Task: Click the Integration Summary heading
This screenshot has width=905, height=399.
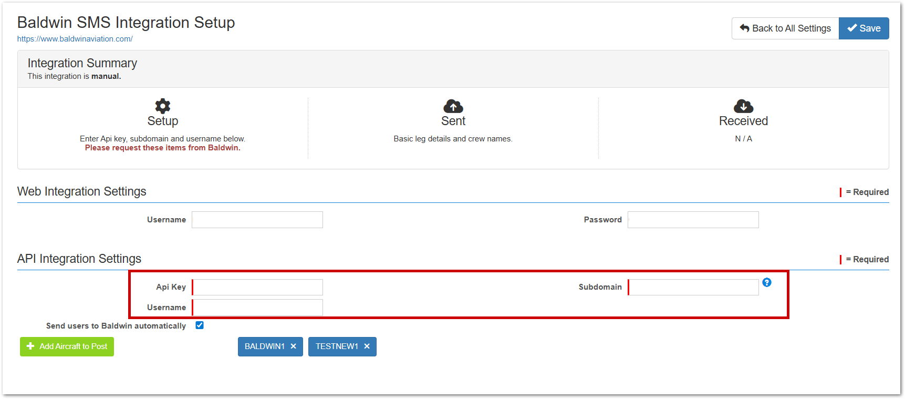Action: coord(82,63)
